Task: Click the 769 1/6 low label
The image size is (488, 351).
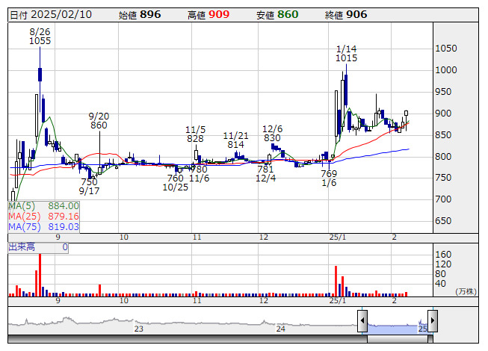Action: [329, 178]
